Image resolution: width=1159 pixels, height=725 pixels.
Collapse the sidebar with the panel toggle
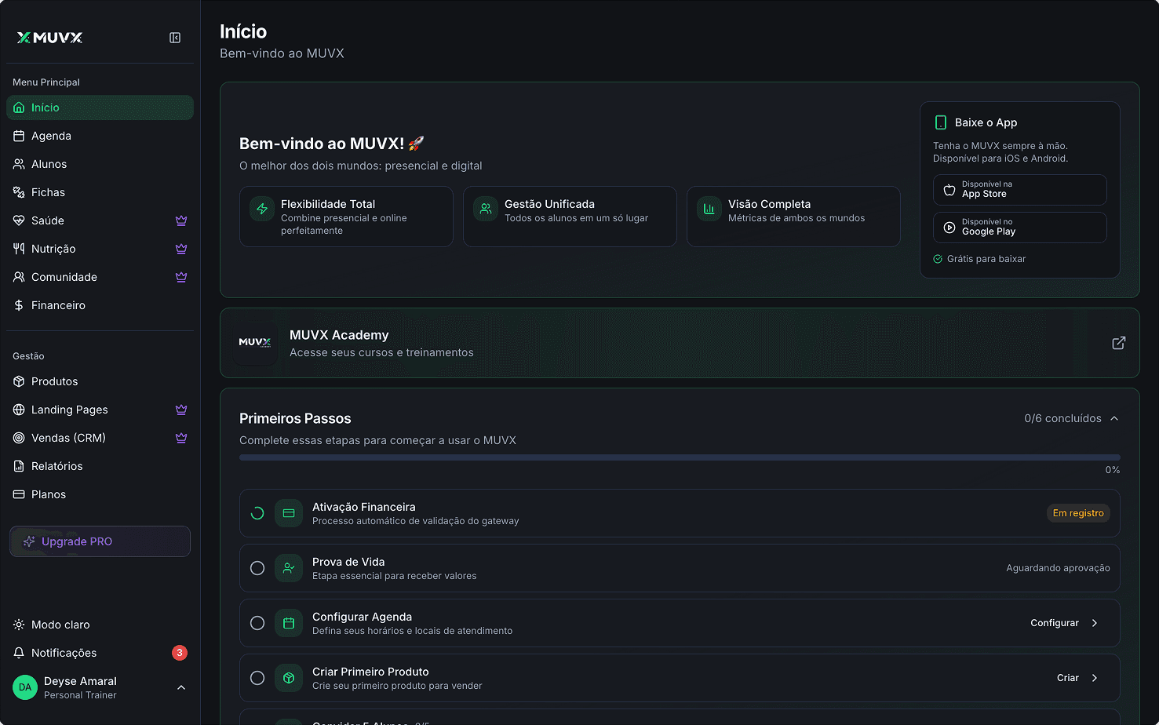click(x=174, y=37)
